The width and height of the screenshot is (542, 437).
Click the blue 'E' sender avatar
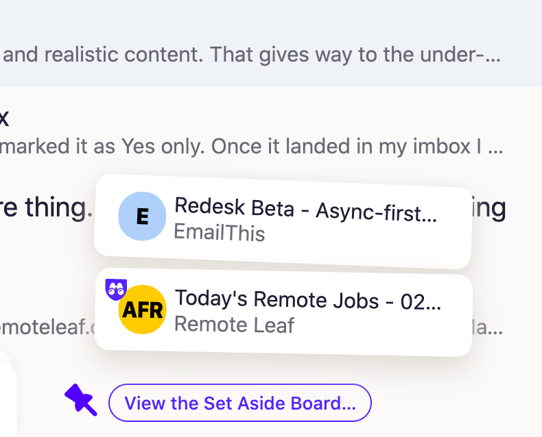pos(142,216)
